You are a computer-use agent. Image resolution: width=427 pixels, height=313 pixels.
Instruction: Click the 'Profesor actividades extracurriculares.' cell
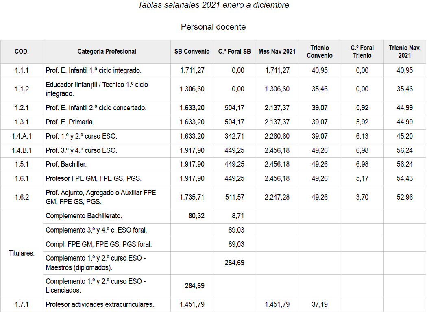click(100, 304)
